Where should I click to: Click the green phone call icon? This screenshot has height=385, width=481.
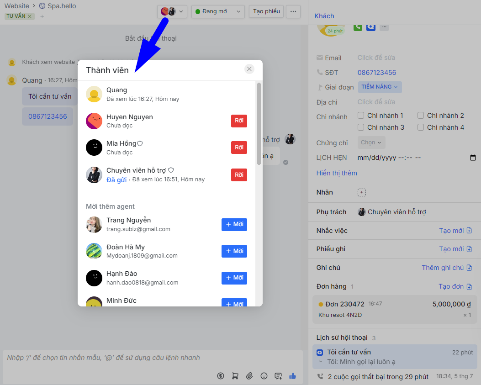click(x=358, y=27)
